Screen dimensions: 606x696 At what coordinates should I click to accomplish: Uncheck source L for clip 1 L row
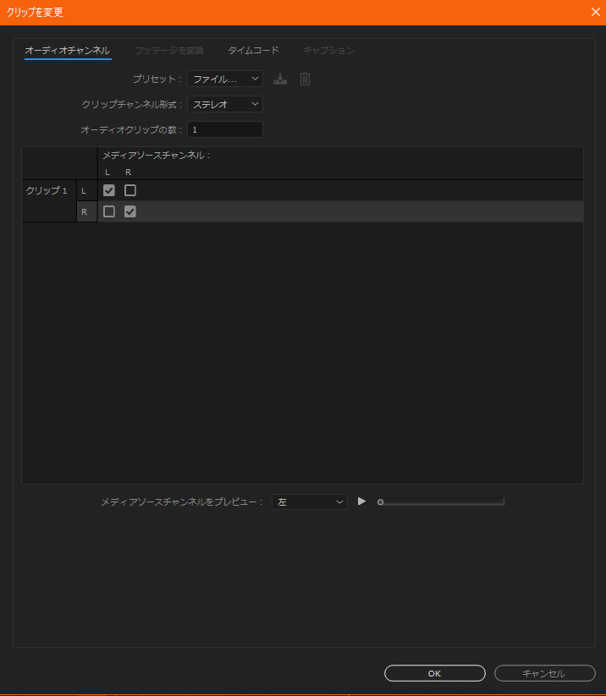click(109, 190)
